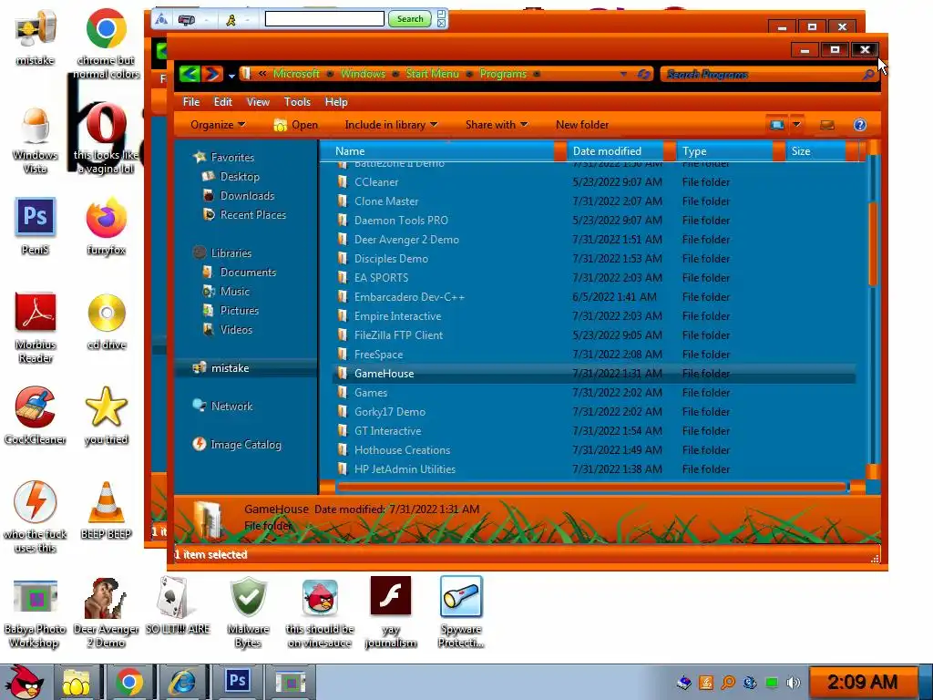933x700 pixels.
Task: Click the top toolbar search text field
Action: coord(324,19)
